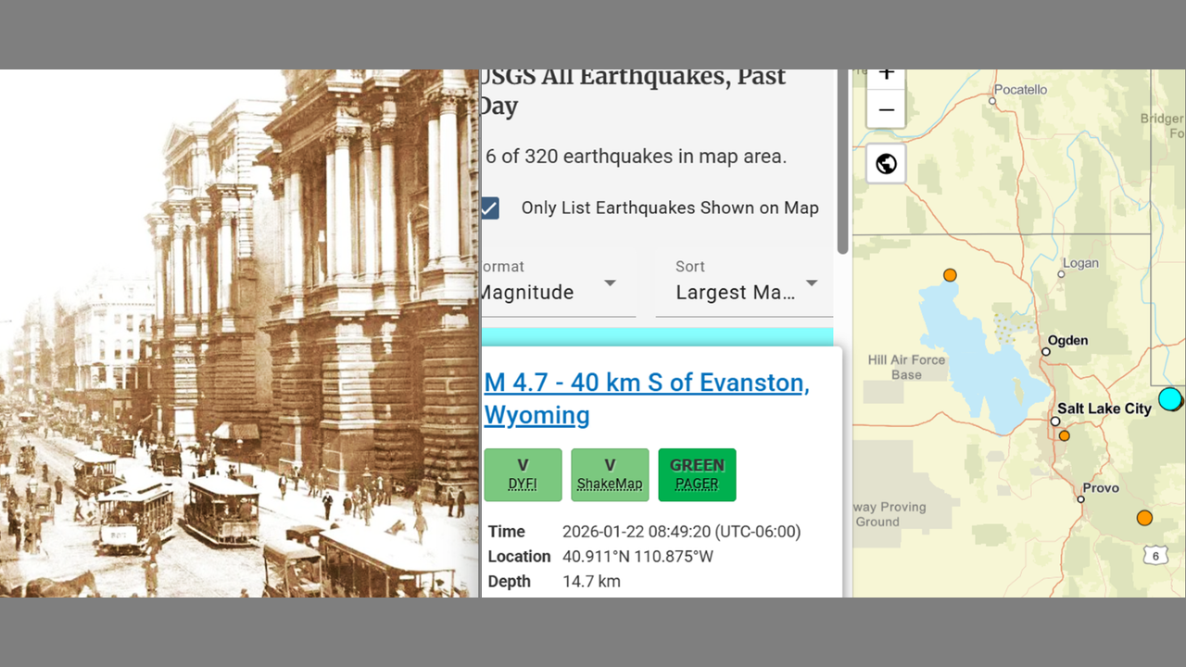The height and width of the screenshot is (667, 1186).
Task: Click the green PAGER alert button
Action: [x=697, y=474]
